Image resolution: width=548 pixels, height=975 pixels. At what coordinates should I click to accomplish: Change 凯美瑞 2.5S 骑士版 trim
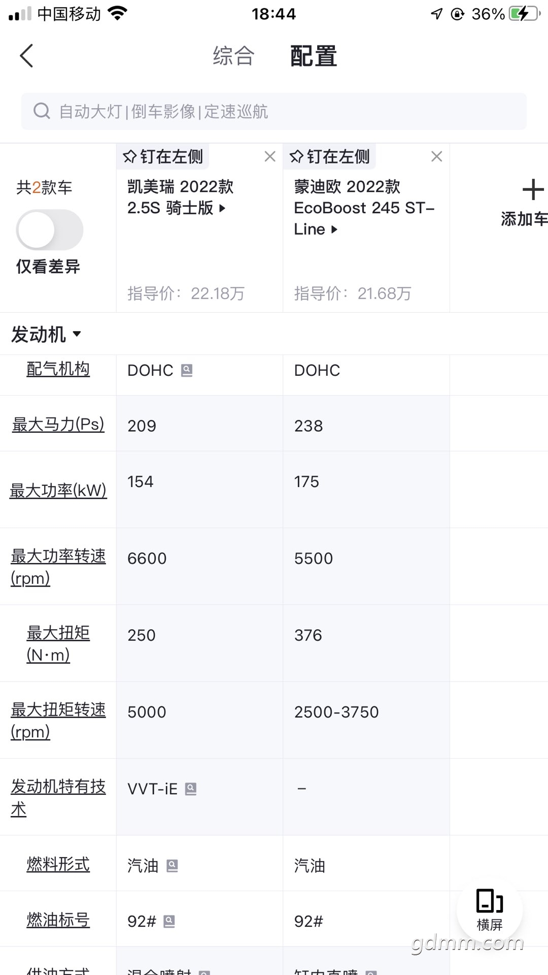(180, 198)
